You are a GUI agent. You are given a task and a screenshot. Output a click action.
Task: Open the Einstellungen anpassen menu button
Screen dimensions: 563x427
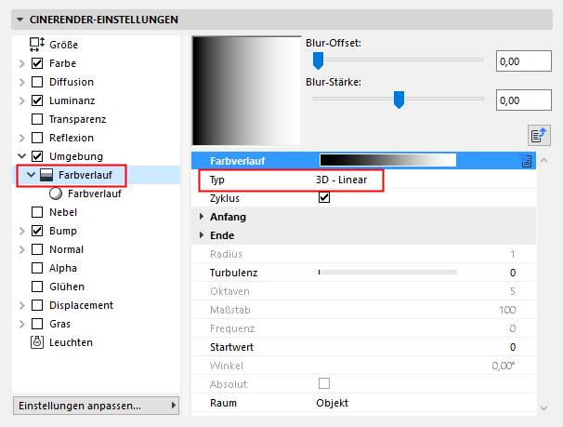click(93, 406)
